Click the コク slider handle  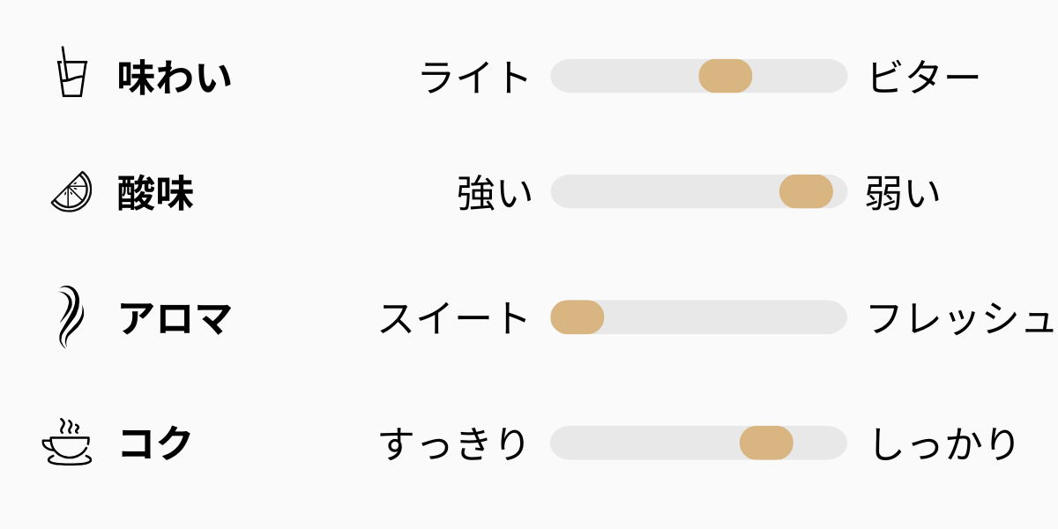pos(765,443)
